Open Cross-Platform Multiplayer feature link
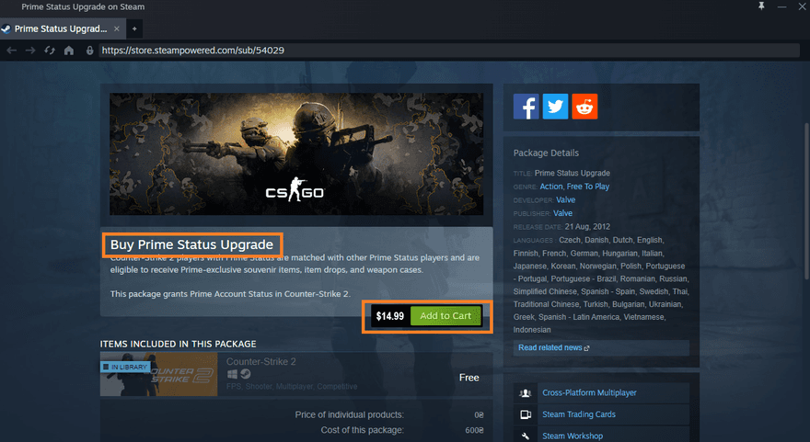The width and height of the screenshot is (810, 442). pyautogui.click(x=589, y=392)
